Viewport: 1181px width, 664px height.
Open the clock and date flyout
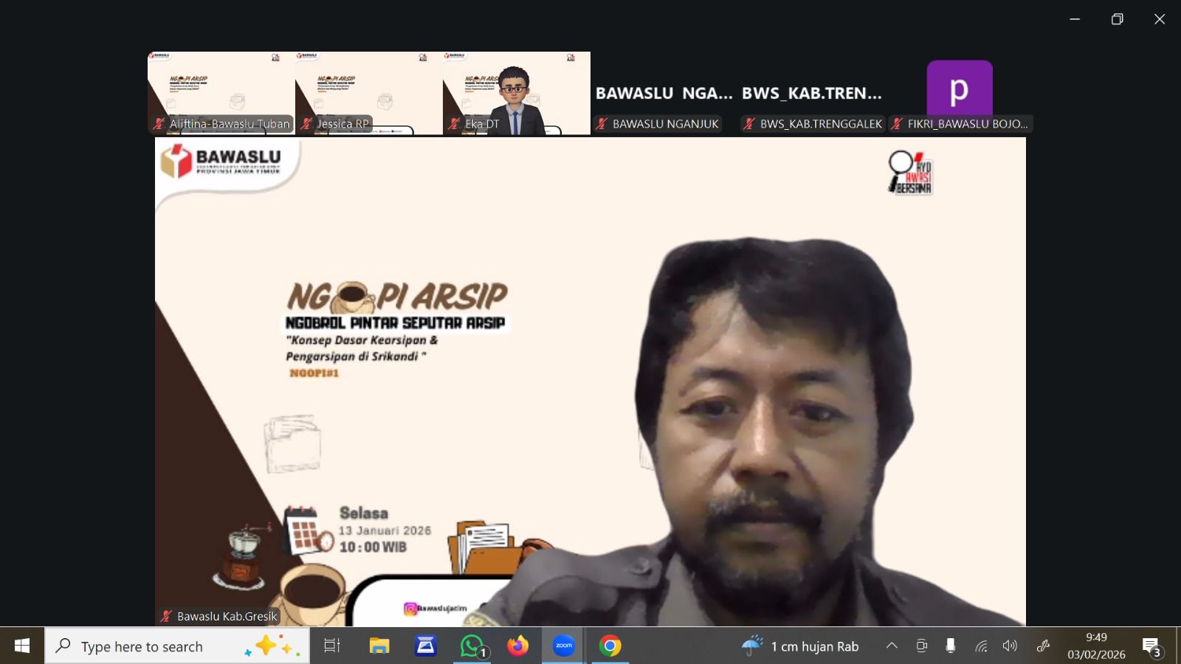(x=1096, y=646)
